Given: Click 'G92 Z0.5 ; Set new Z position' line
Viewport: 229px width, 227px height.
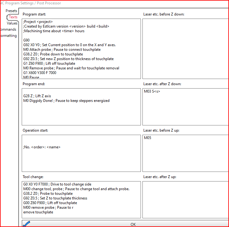Looking at the screenshot, I should (x=68, y=59).
